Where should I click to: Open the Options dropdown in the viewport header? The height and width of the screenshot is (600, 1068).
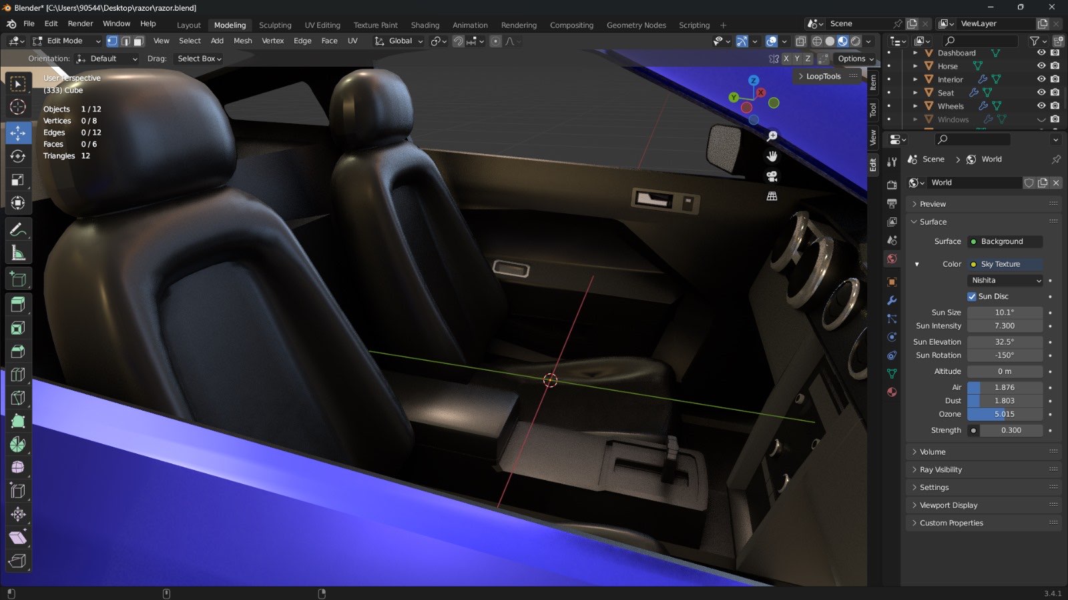(x=856, y=59)
